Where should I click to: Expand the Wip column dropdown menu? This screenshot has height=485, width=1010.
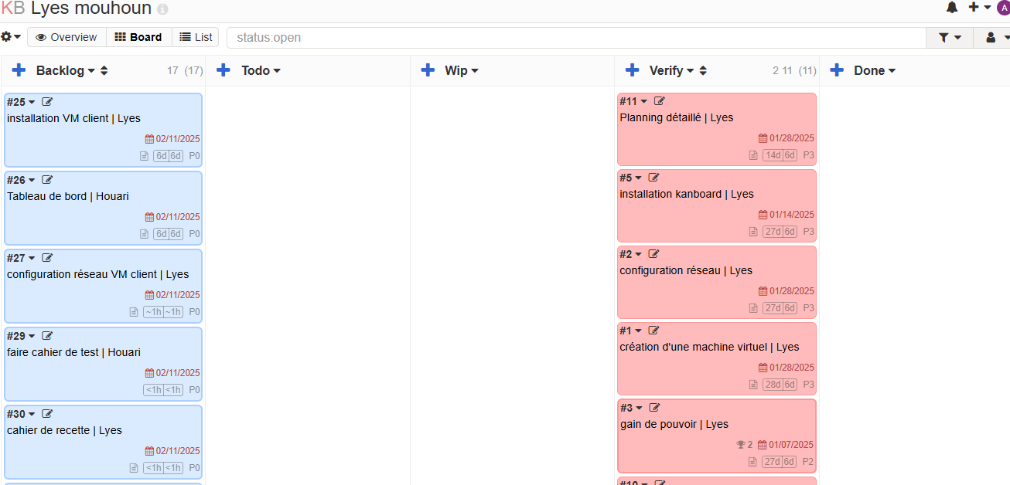tap(475, 71)
